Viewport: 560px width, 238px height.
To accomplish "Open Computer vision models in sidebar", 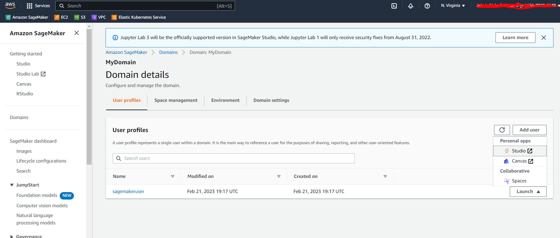I will point(42,206).
